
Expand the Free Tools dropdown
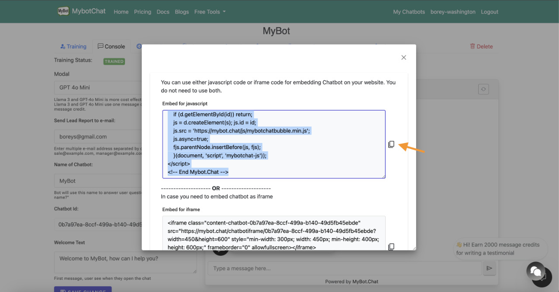click(210, 12)
